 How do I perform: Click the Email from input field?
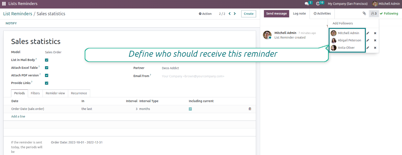click(206, 76)
